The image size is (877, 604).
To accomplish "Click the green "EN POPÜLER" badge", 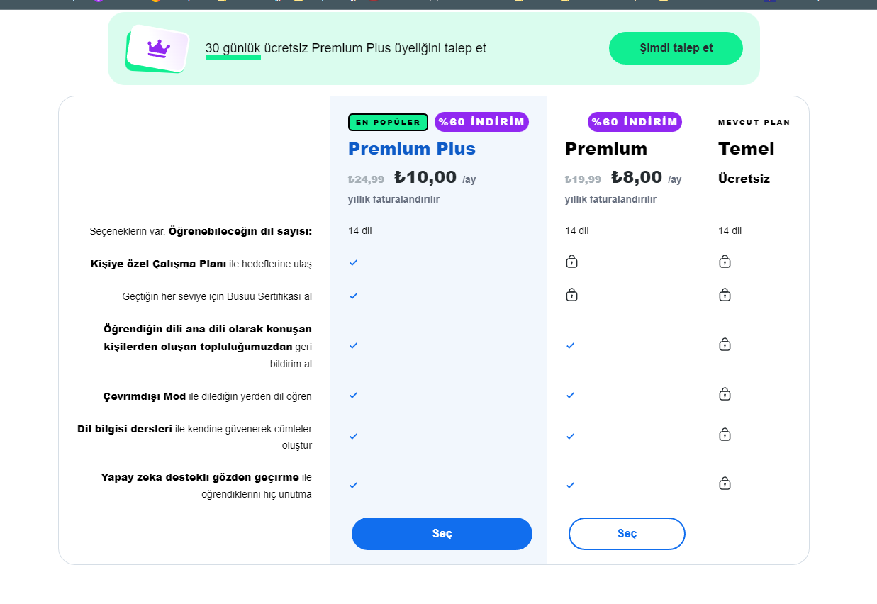I will (388, 122).
